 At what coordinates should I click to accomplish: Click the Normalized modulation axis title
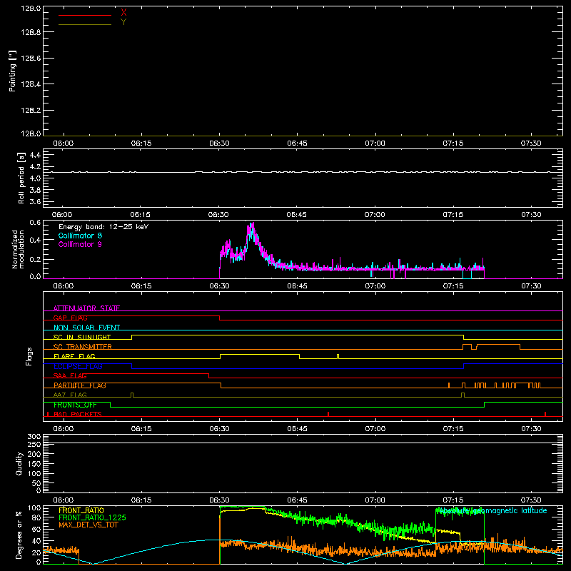18,249
